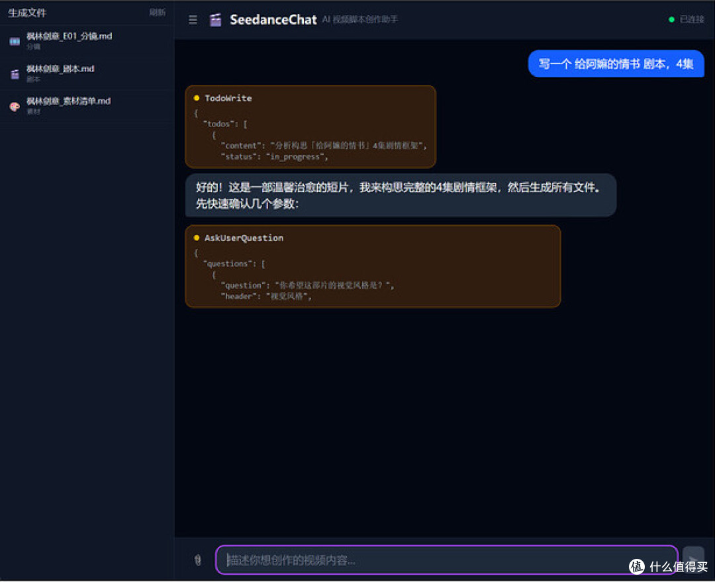Viewport: 715px width, 582px height.
Task: Click the send message arrow button
Action: coord(692,559)
